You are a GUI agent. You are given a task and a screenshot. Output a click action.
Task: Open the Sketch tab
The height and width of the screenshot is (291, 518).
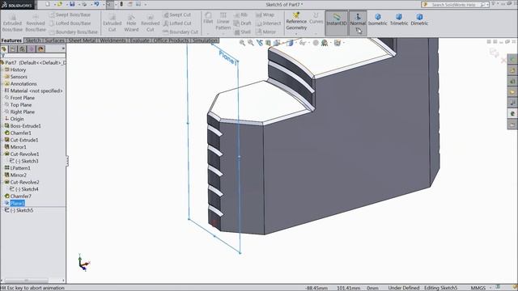pos(32,40)
